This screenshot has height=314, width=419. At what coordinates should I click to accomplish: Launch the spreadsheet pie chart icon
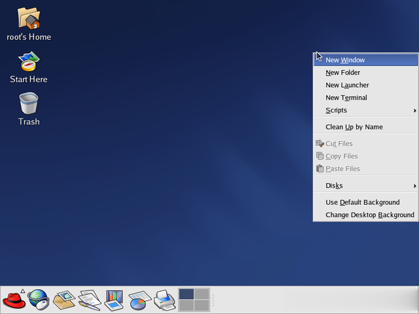139,300
